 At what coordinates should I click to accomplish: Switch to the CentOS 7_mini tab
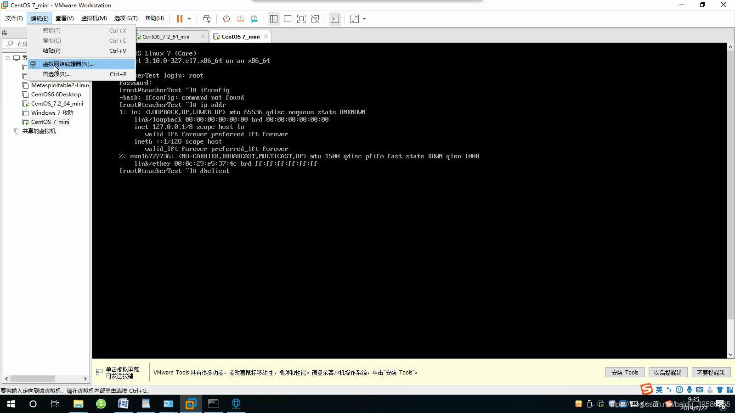pos(240,36)
